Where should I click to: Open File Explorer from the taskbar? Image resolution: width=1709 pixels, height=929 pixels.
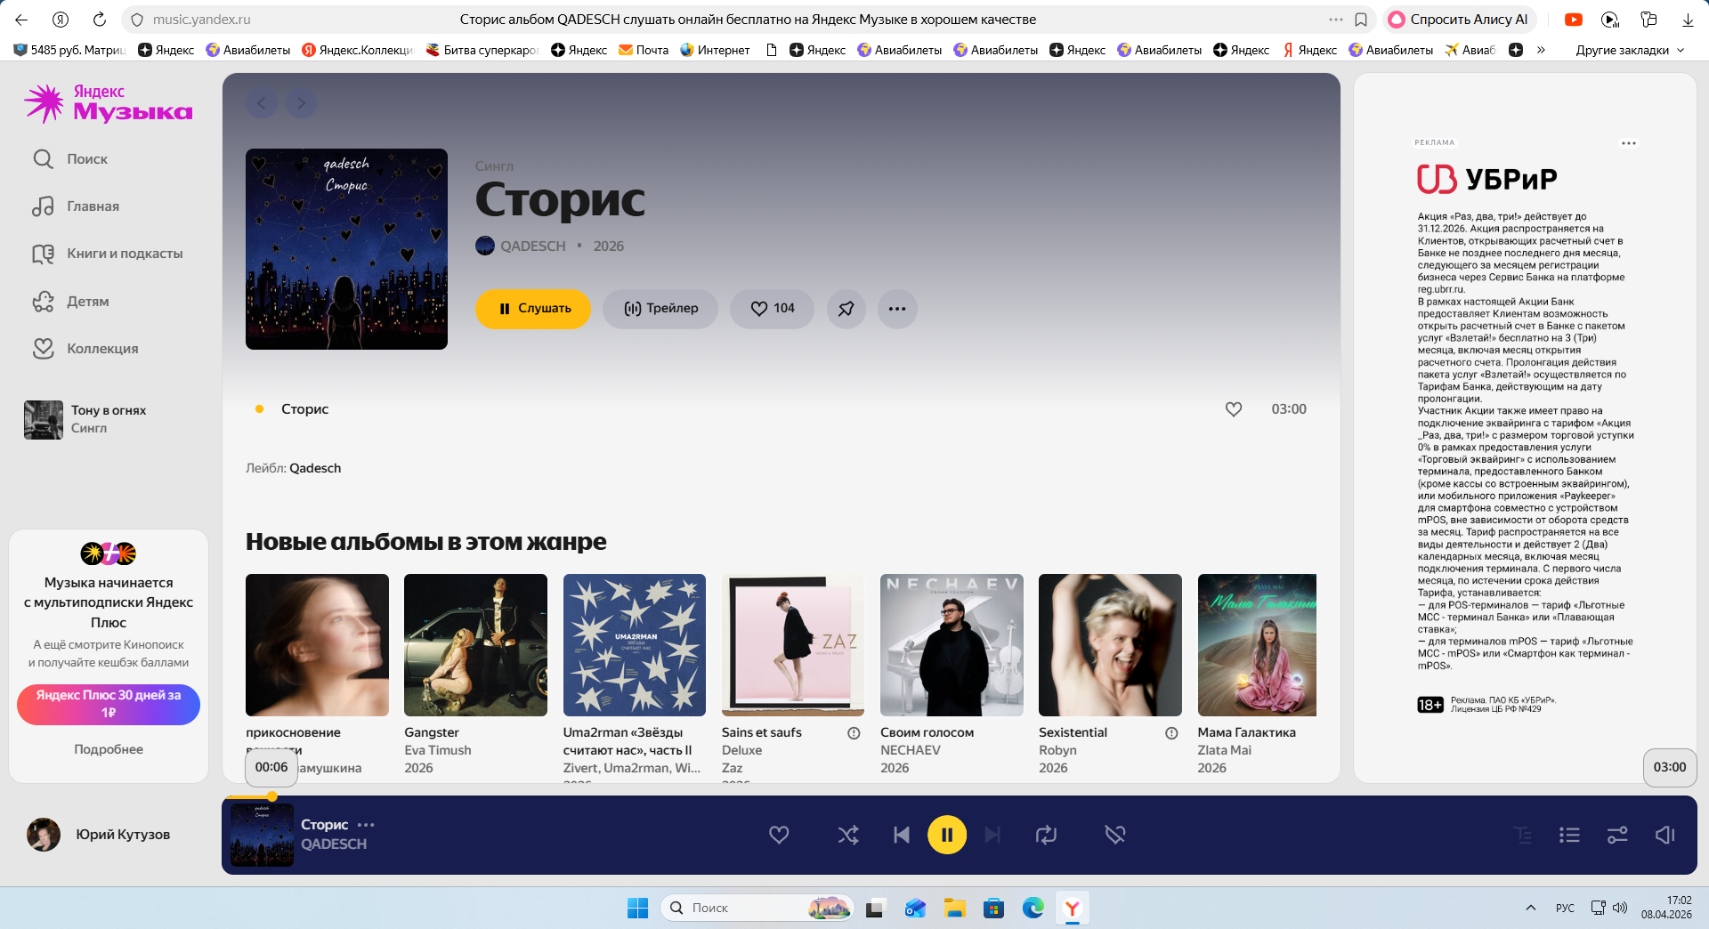[955, 908]
